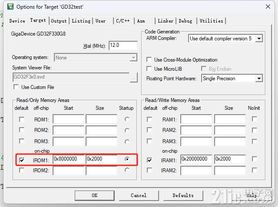Select the ROM2 Startup radio button
Viewport: 278px width, 207px height.
tap(127, 131)
